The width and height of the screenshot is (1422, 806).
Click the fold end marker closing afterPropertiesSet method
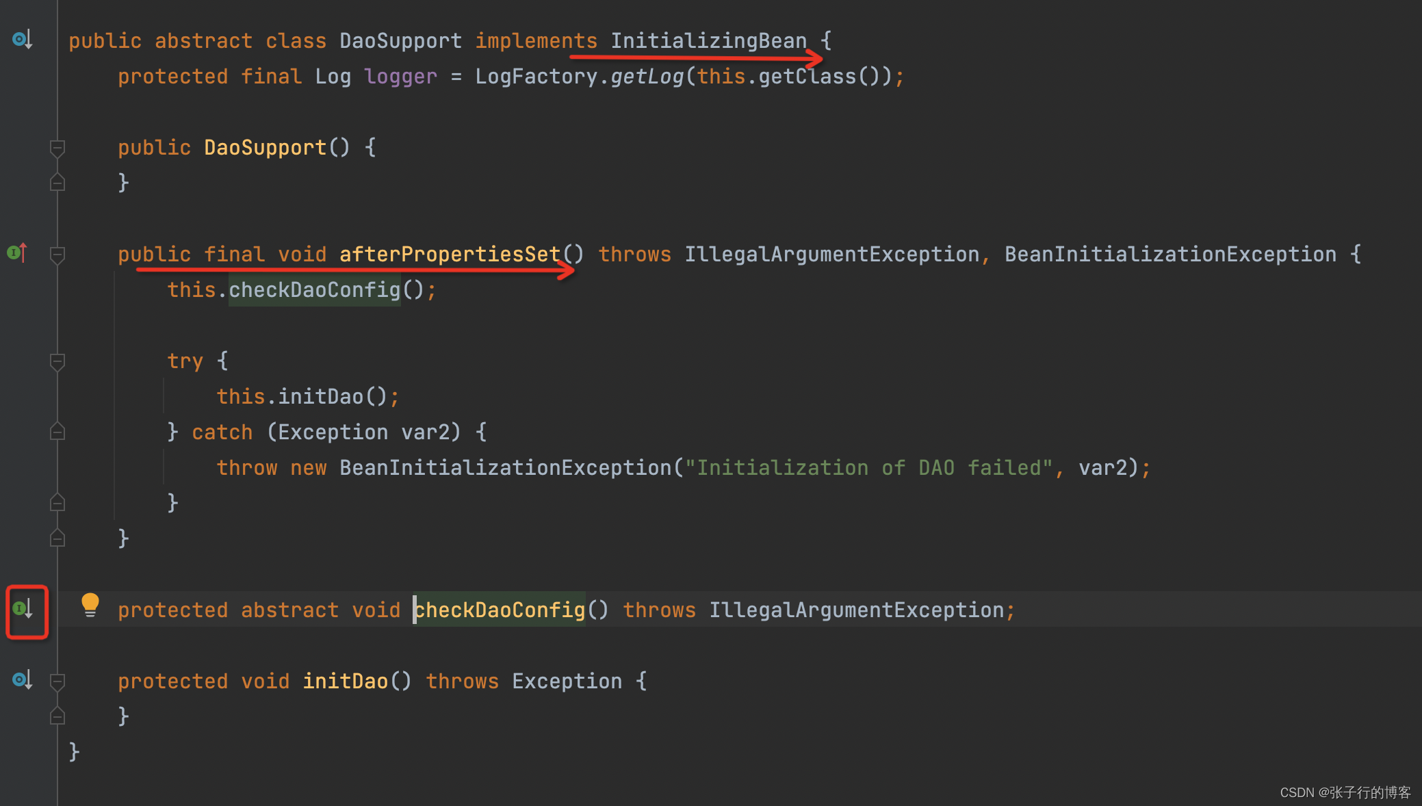click(57, 538)
